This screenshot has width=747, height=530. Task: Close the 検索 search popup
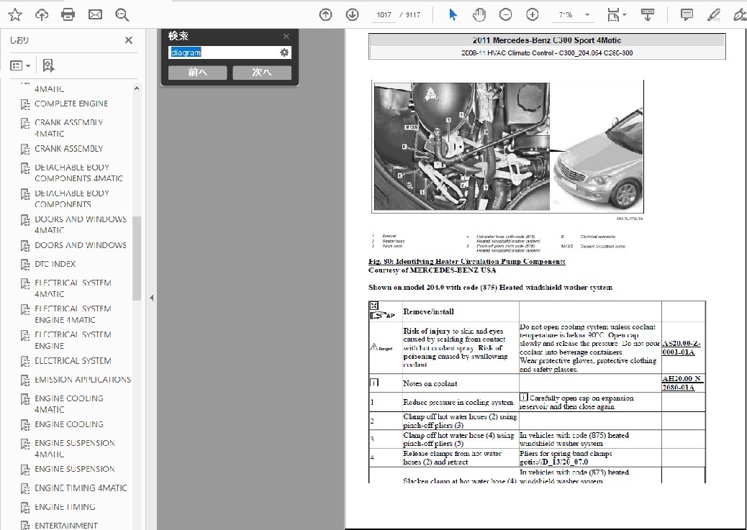(286, 37)
